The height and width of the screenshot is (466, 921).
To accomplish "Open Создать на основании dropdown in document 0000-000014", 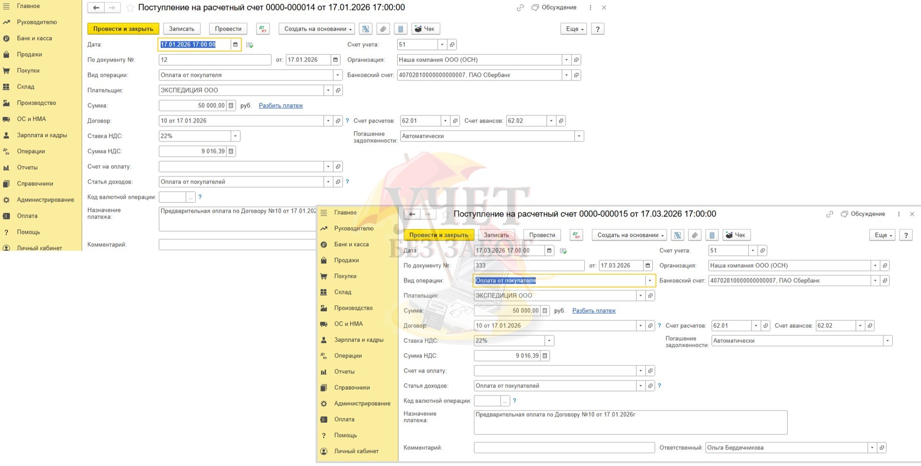I will point(317,29).
